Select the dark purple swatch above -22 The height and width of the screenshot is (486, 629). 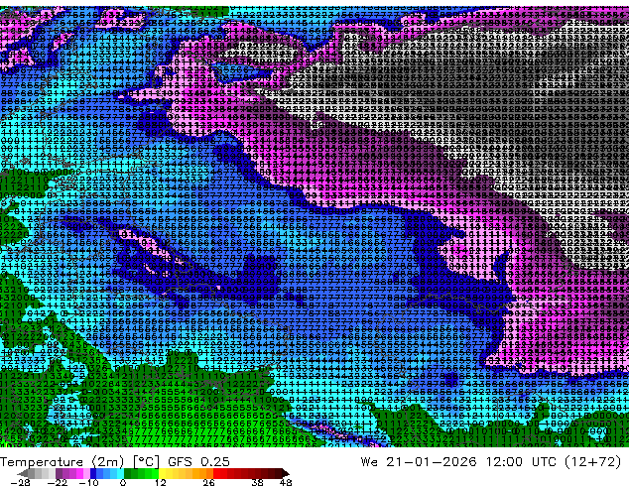(x=59, y=473)
